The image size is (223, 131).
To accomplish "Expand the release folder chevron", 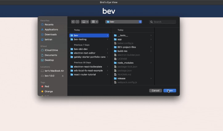I will point(151,79).
